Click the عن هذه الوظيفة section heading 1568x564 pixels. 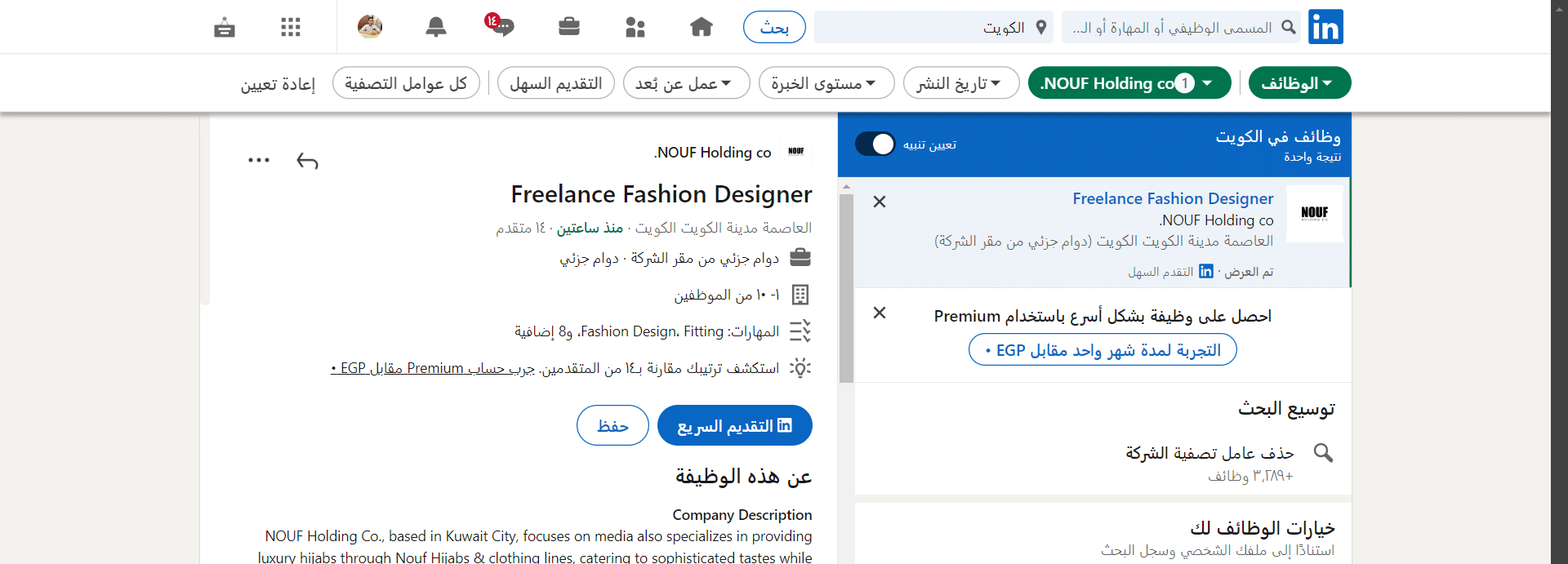[743, 476]
